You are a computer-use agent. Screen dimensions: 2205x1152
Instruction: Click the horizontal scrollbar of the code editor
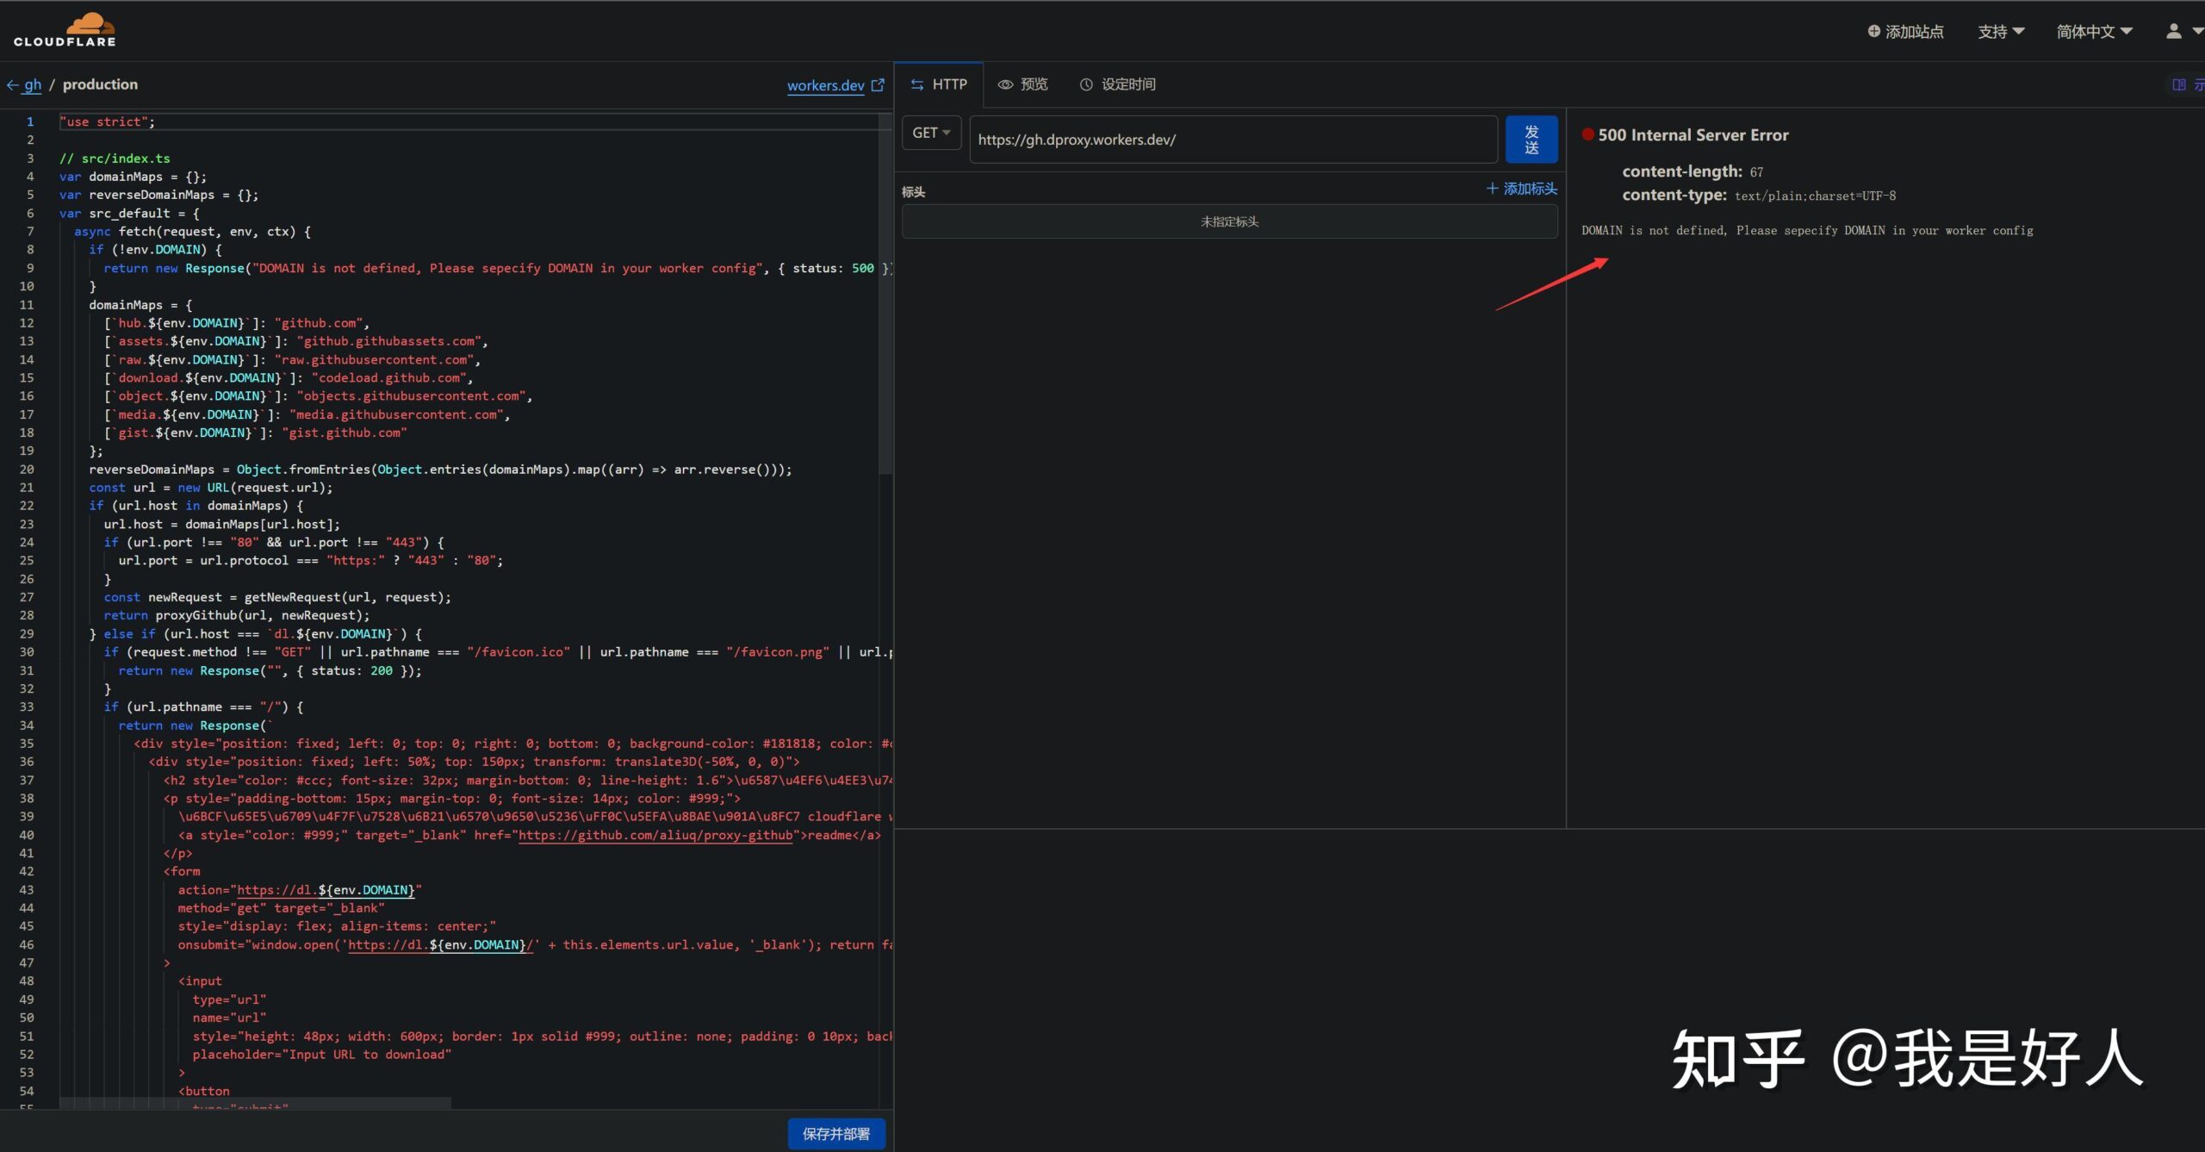point(255,1103)
